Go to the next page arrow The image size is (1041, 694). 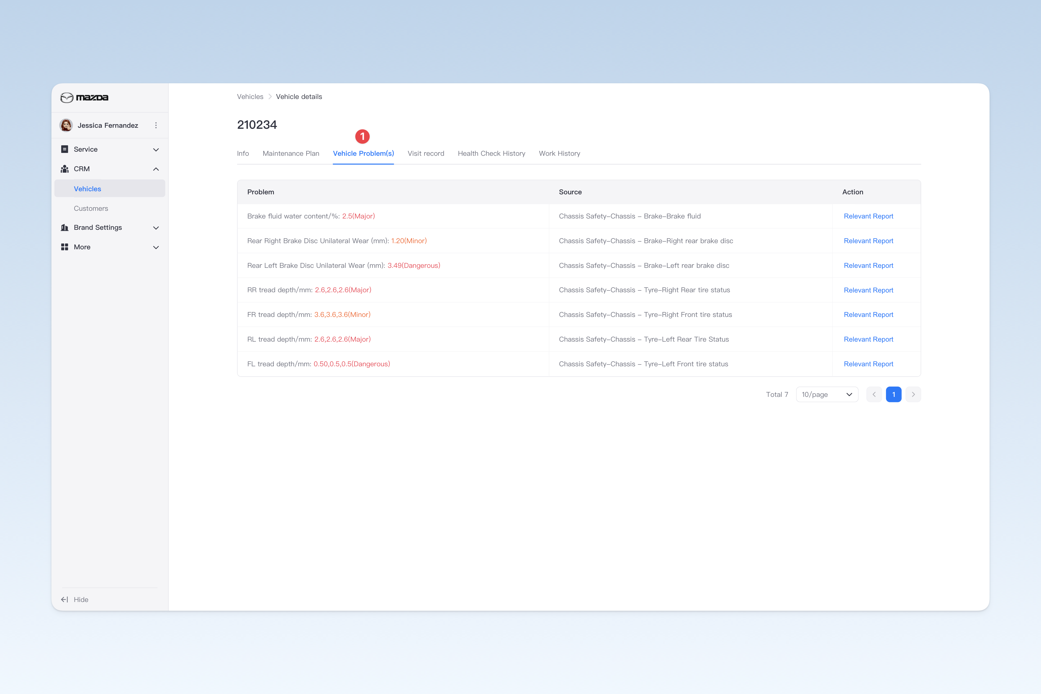913,394
